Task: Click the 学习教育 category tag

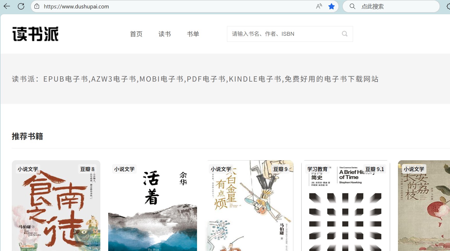Action: [x=317, y=169]
